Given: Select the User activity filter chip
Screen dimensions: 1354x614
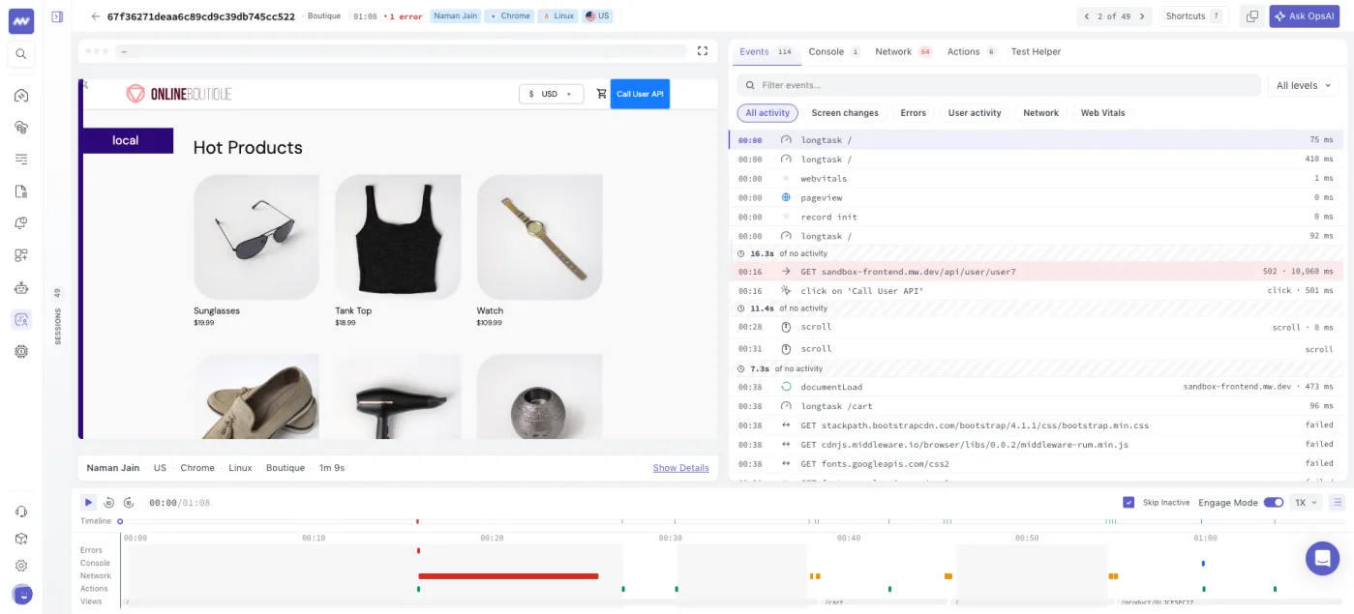Looking at the screenshot, I should [975, 113].
